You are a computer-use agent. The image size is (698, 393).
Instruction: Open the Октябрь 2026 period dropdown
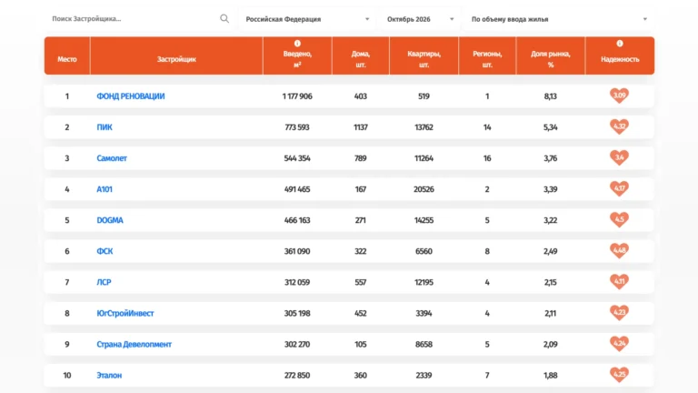(420, 19)
